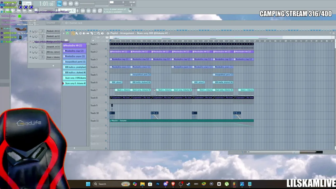Open Steam from the taskbar

click(188, 184)
